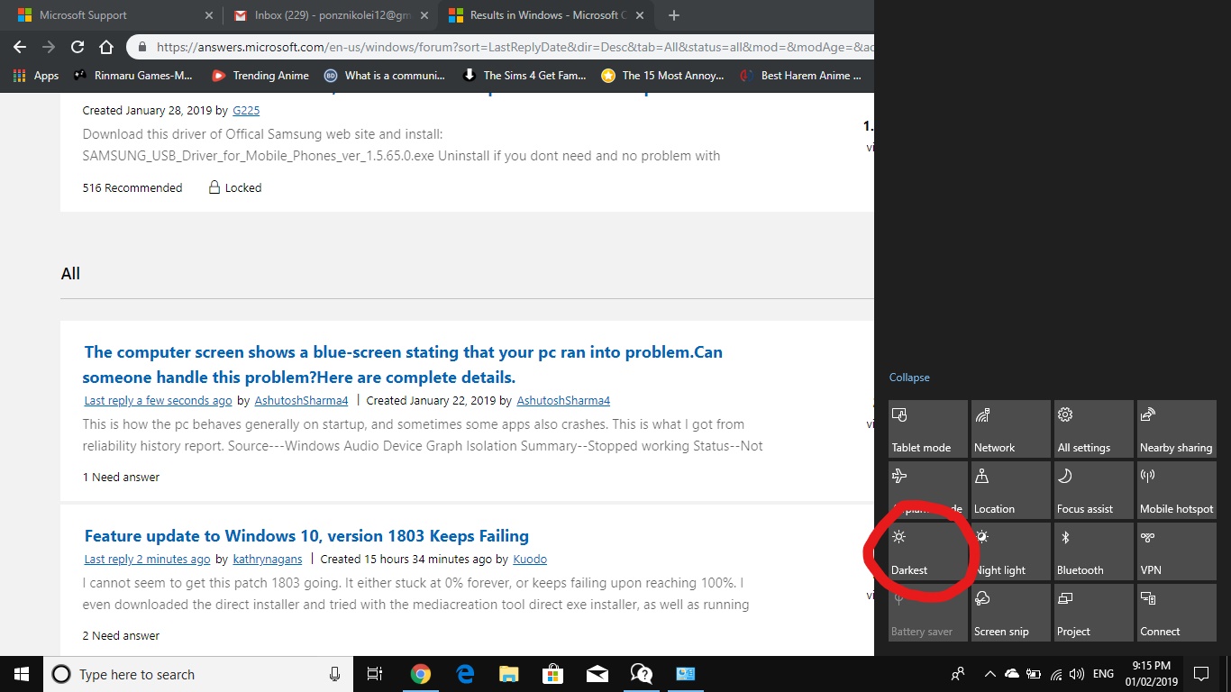Image resolution: width=1231 pixels, height=692 pixels.
Task: Open the Project display tile
Action: [1094, 613]
